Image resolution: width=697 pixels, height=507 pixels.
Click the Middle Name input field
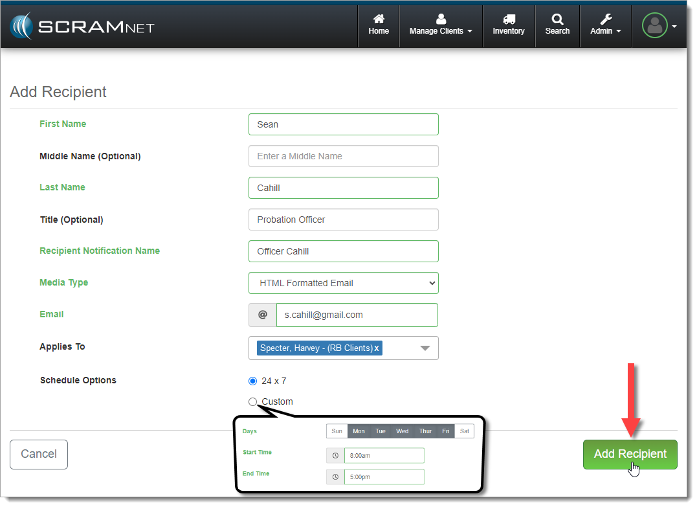pos(343,156)
